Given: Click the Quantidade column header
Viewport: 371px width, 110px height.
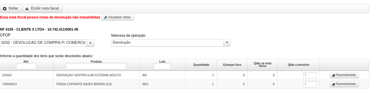Looking at the screenshot, I should pyautogui.click(x=201, y=65).
